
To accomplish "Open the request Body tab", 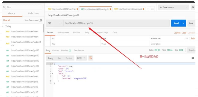I will tap(87, 33).
